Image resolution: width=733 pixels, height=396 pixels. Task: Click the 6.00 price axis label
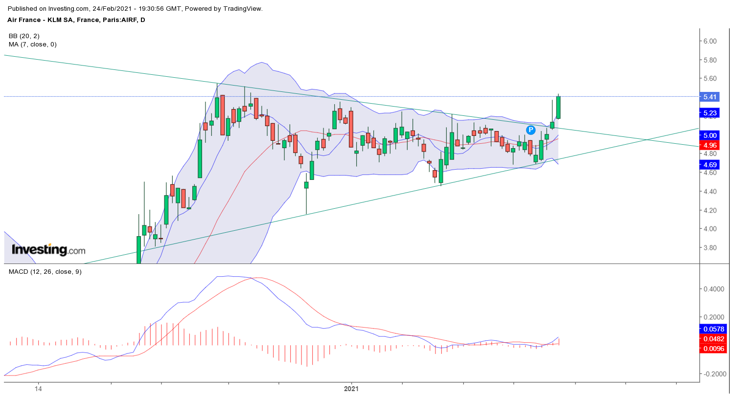pyautogui.click(x=710, y=41)
